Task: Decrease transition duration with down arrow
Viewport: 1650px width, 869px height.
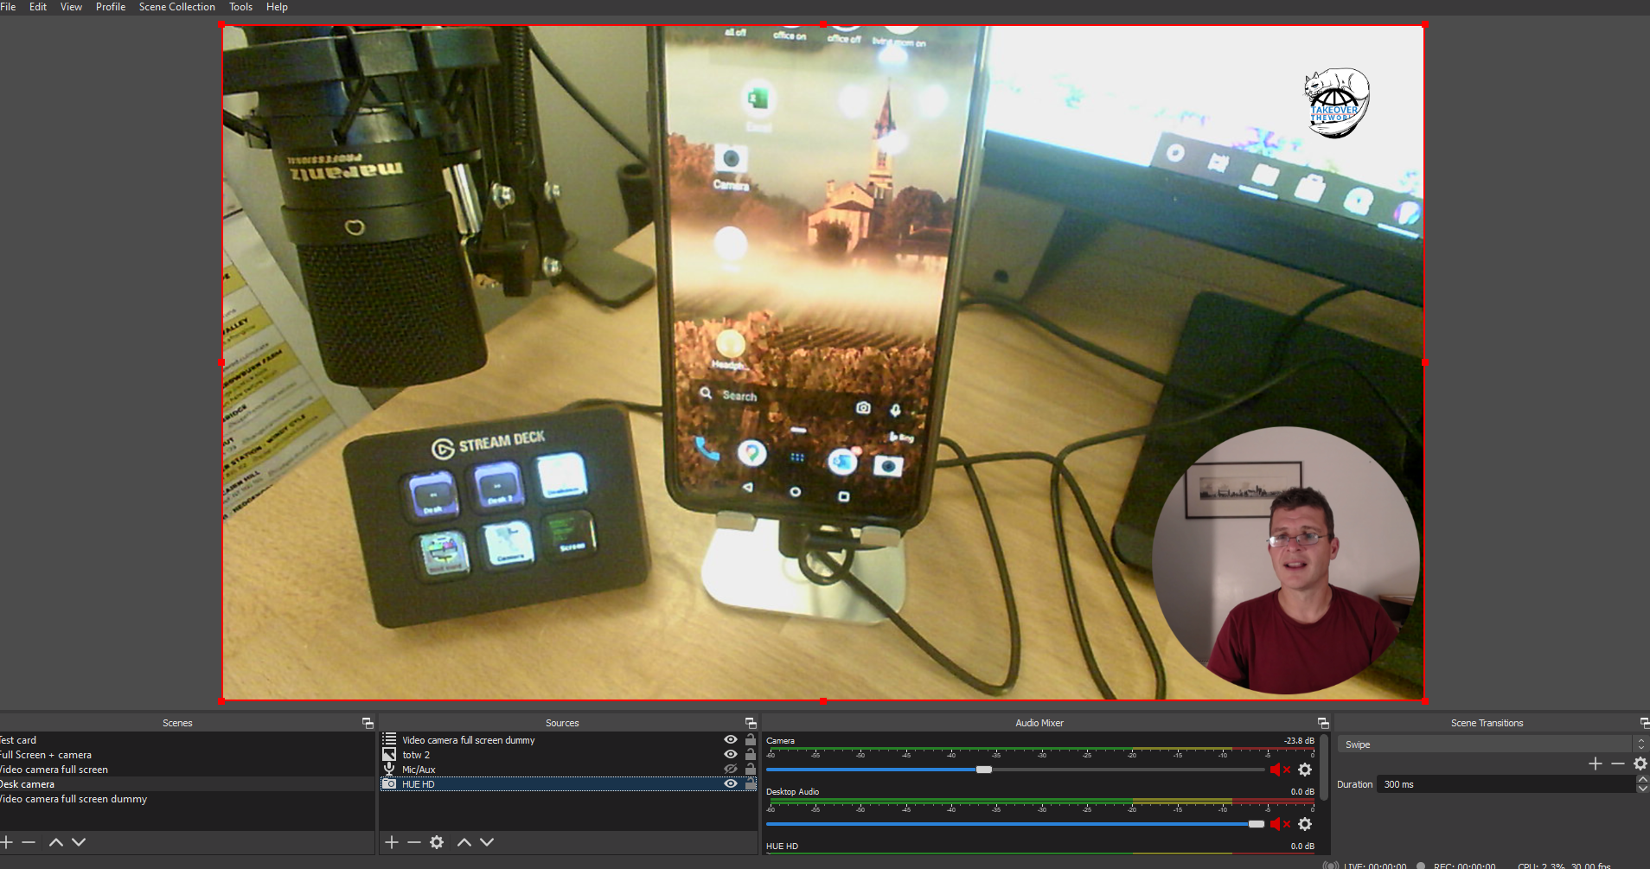Action: [1642, 789]
